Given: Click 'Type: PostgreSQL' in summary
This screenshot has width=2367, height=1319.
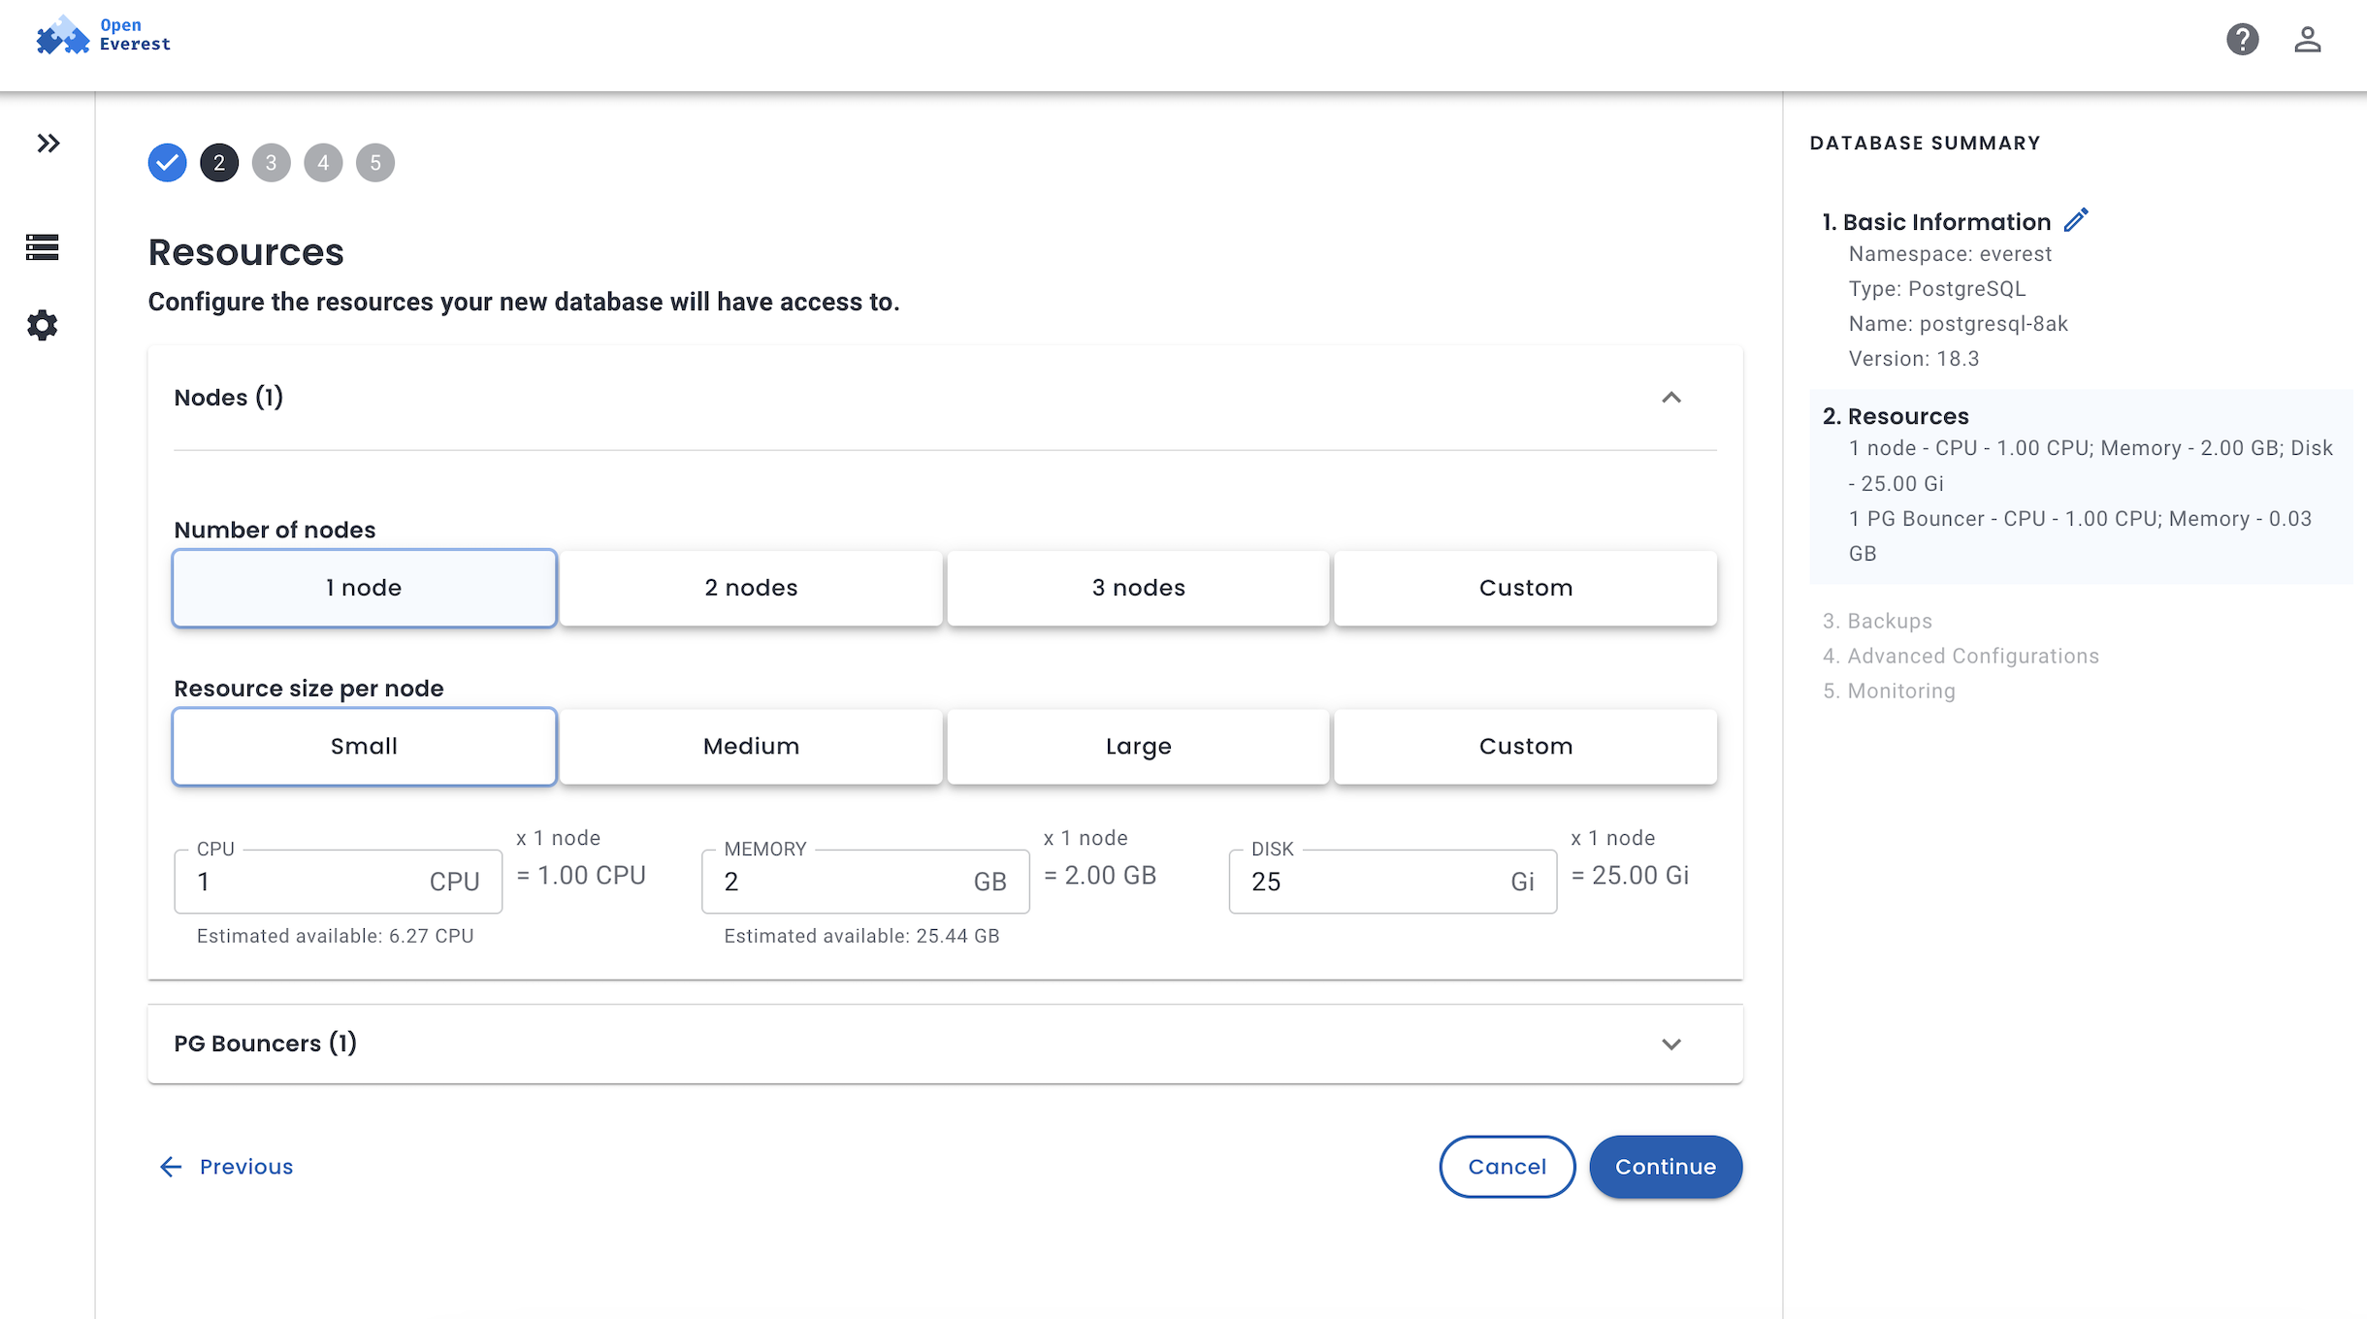Looking at the screenshot, I should point(1937,289).
